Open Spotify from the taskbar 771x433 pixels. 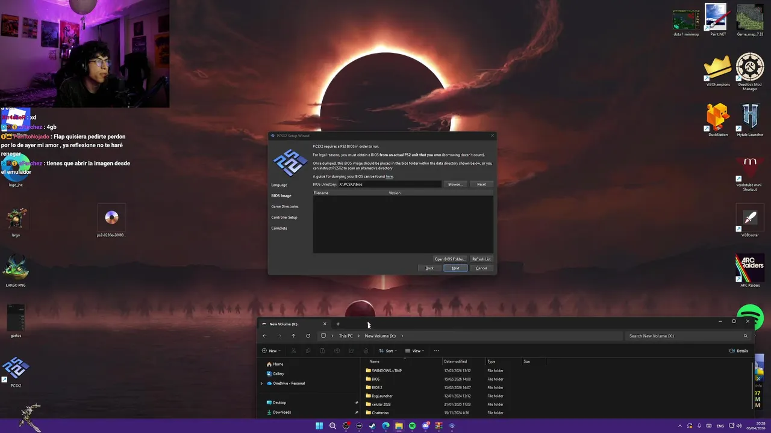click(412, 426)
